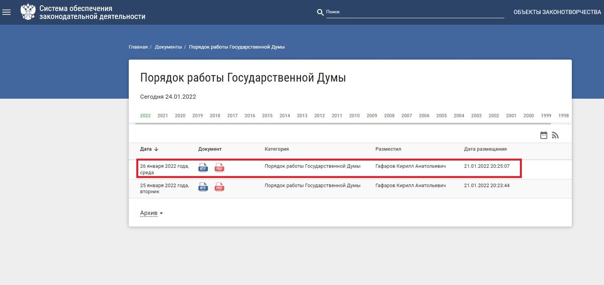Click timestamp 21.01.2022 20:25:07

(x=487, y=166)
